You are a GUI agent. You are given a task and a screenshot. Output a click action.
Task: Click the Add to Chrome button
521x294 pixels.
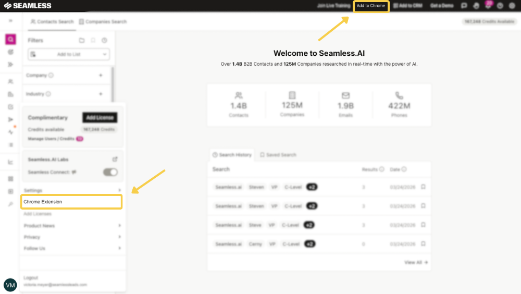tap(371, 6)
